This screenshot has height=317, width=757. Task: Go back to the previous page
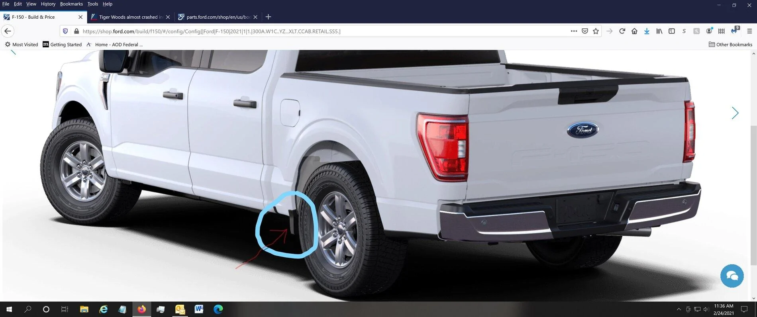coord(8,31)
